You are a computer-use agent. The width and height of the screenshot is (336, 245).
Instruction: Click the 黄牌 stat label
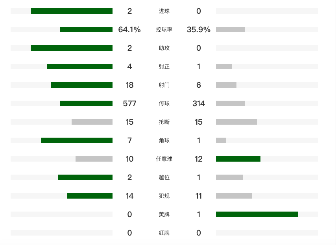tap(164, 214)
